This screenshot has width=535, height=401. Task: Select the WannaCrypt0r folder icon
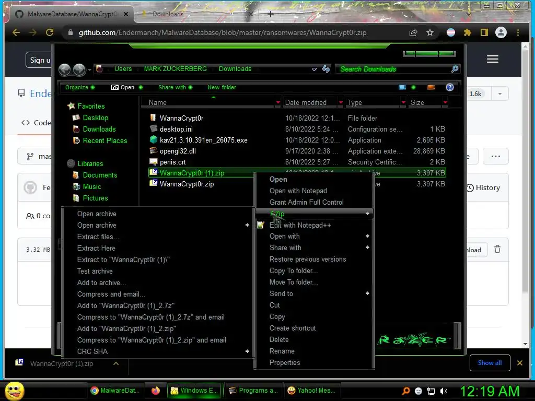[153, 118]
